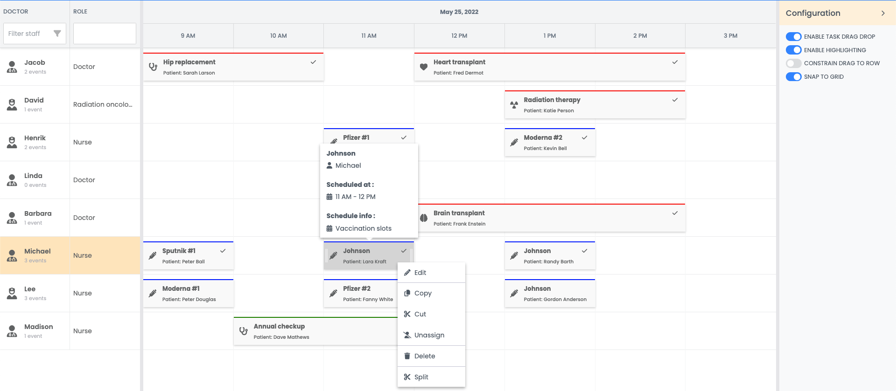Click the DOCTOR column header
The height and width of the screenshot is (391, 896).
[16, 12]
